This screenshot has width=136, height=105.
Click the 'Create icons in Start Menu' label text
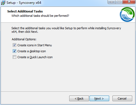point(35,45)
